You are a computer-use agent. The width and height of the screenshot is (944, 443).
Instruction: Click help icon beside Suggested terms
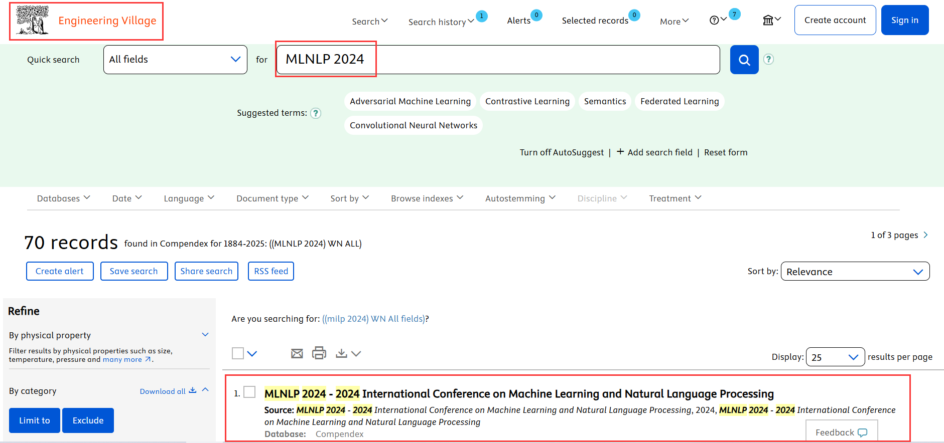click(316, 113)
